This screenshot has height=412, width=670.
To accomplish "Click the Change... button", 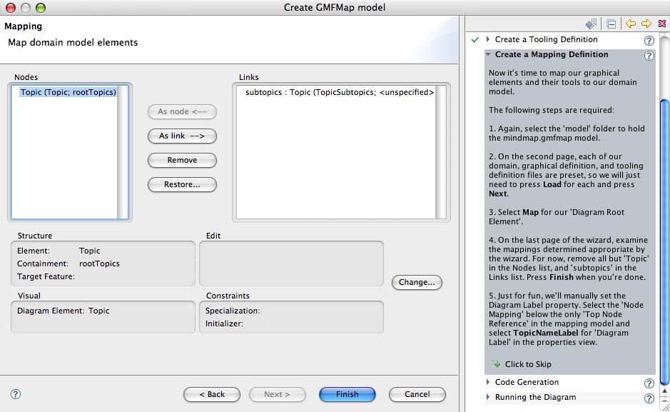I will [x=417, y=282].
